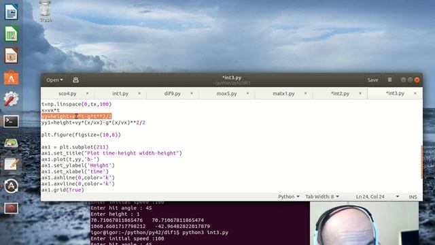Toggle the INS insert mode indicator

click(413, 197)
